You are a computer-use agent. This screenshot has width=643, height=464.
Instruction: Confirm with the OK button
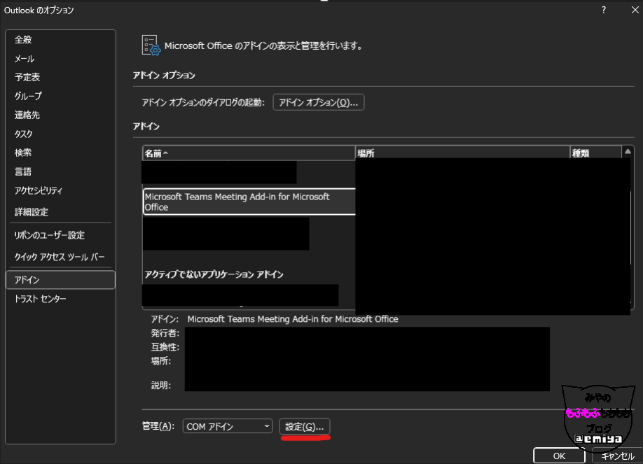click(x=559, y=456)
